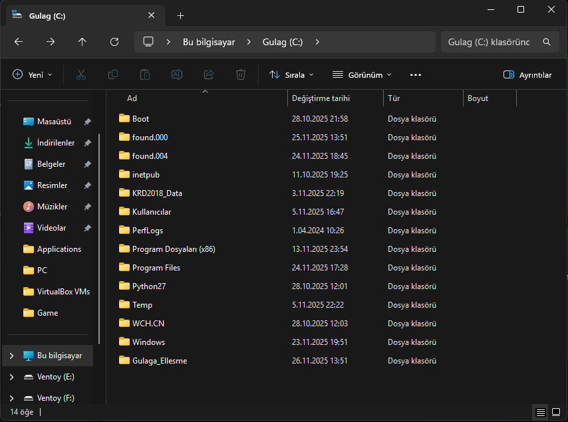Click the Share icon in toolbar
The image size is (568, 422).
pyautogui.click(x=209, y=75)
